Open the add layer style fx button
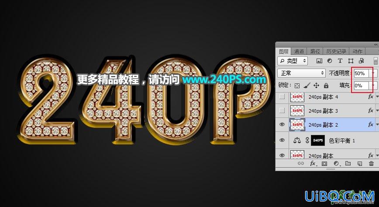The width and height of the screenshot is (379, 207). pyautogui.click(x=313, y=164)
